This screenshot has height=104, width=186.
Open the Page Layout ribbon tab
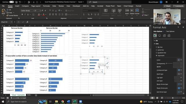[x=36, y=6]
